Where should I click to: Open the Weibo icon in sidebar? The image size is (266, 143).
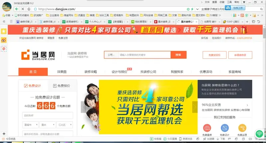[4, 40]
